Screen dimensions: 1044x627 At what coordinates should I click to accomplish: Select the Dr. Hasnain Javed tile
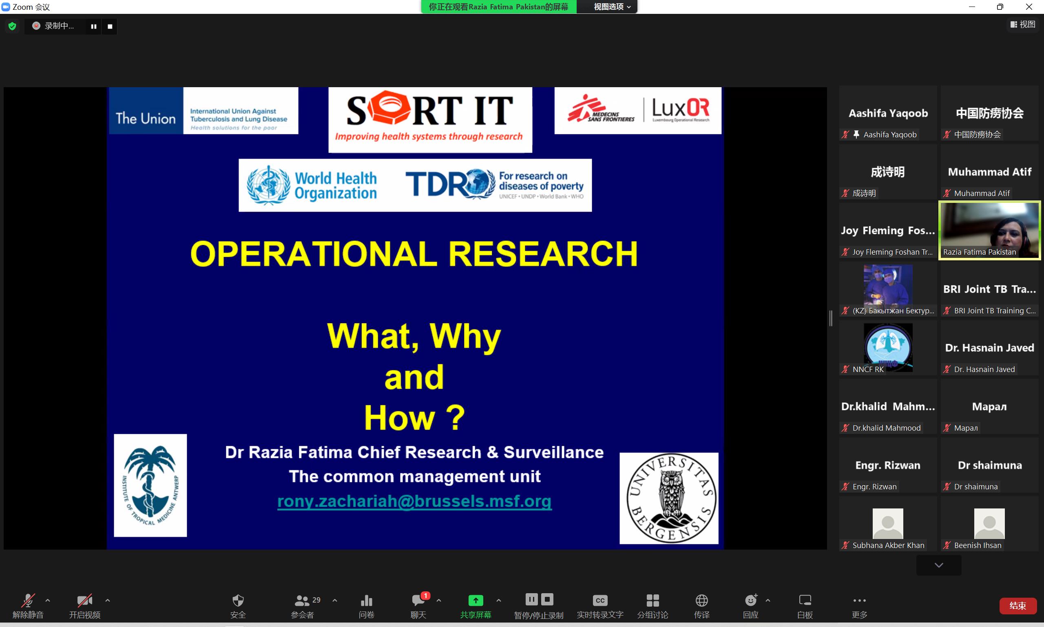[989, 348]
